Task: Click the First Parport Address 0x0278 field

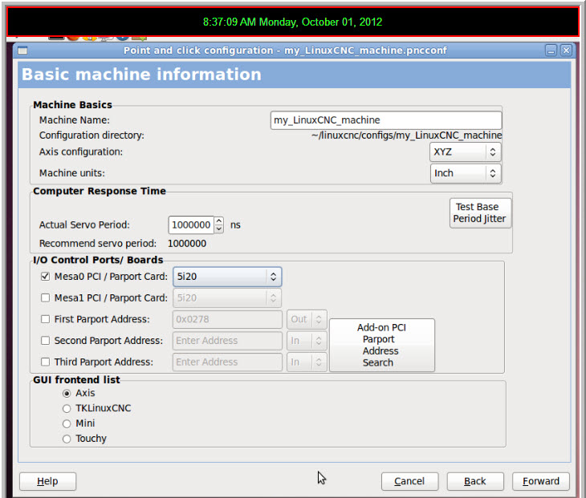Action: 227,319
